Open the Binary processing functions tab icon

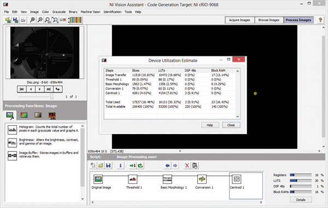[52, 115]
